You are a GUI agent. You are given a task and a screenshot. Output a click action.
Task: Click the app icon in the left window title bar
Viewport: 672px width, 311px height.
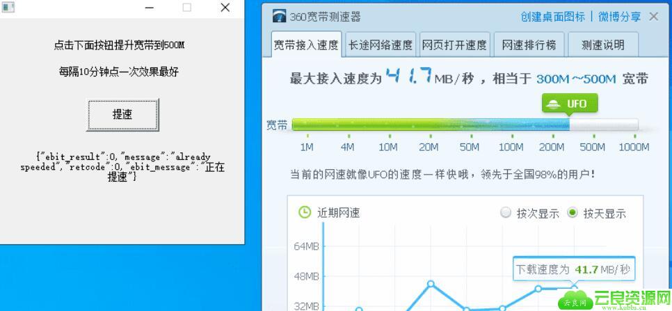(8, 8)
